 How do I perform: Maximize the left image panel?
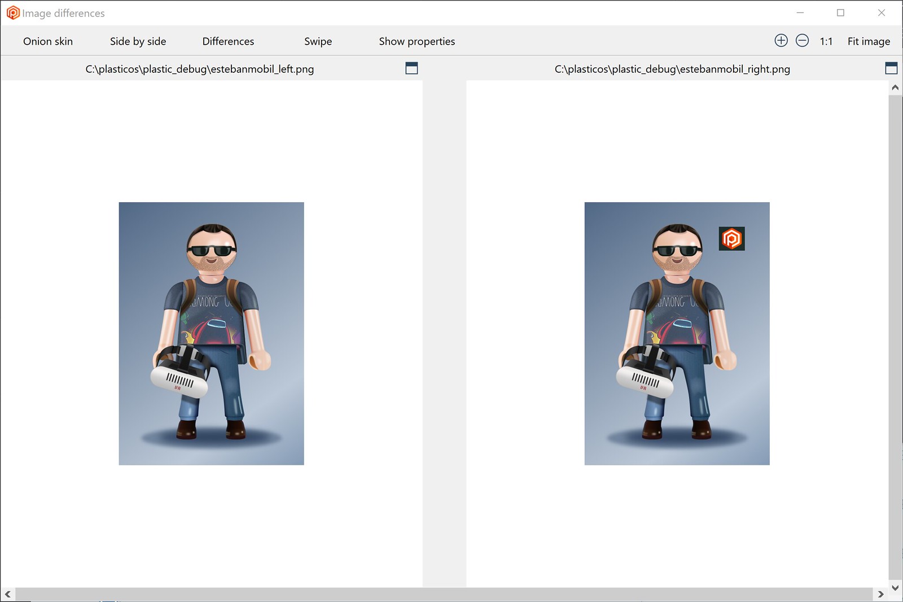pyautogui.click(x=412, y=68)
